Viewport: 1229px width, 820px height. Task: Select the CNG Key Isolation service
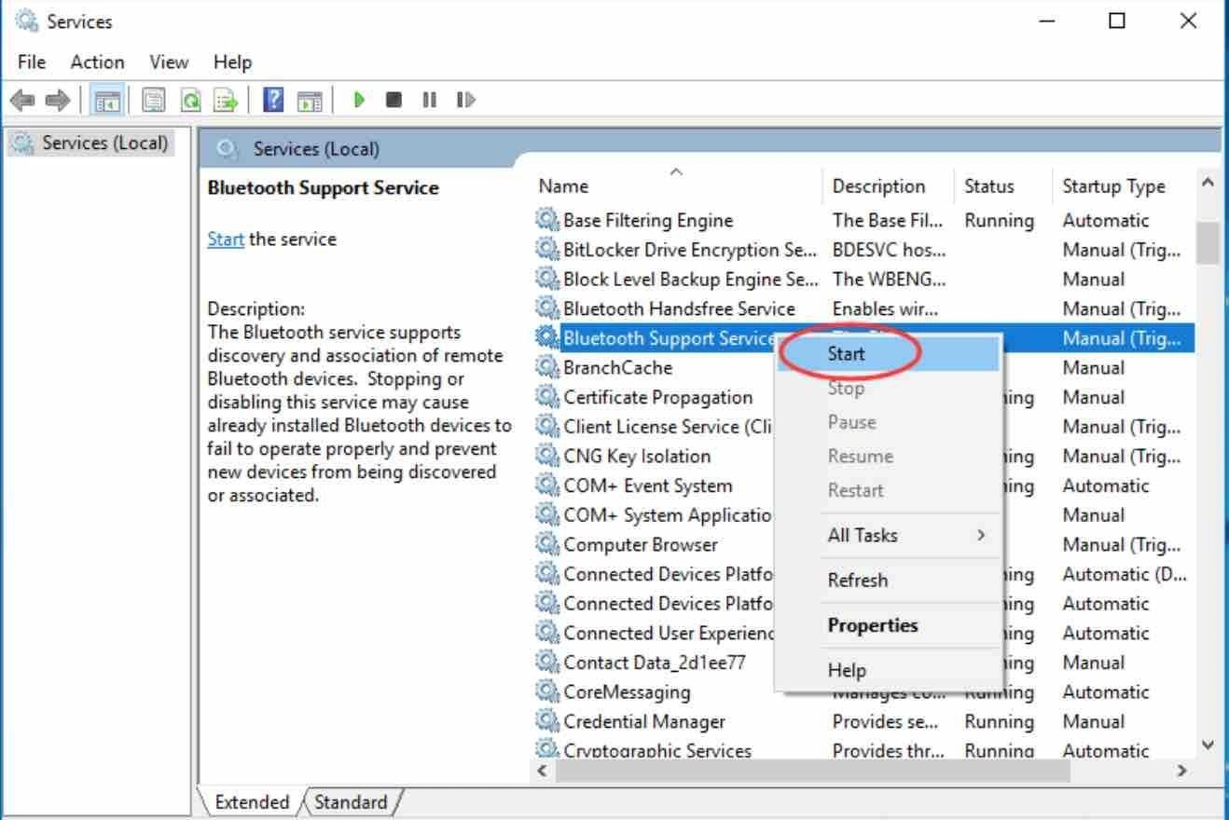click(637, 457)
